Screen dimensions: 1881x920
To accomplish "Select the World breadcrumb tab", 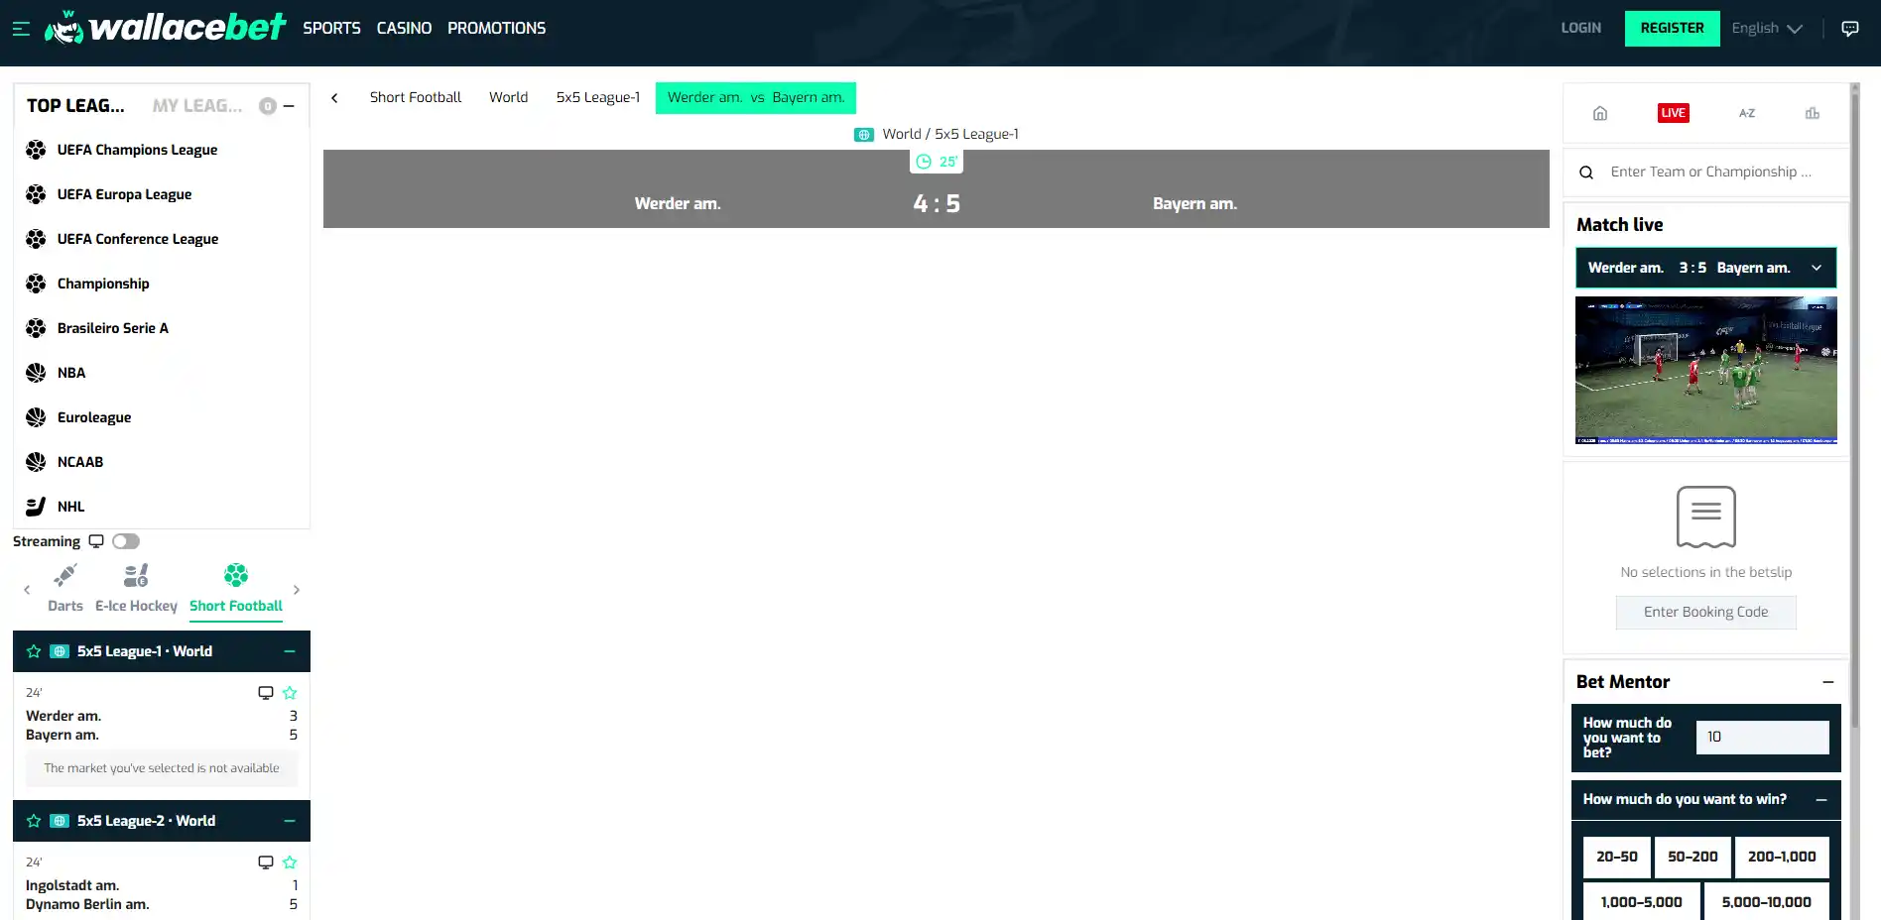I will (x=508, y=97).
